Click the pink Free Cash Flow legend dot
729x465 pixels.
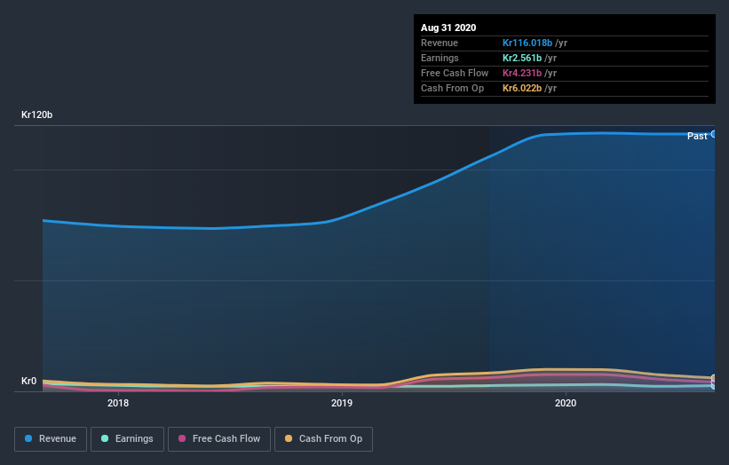pyautogui.click(x=182, y=438)
